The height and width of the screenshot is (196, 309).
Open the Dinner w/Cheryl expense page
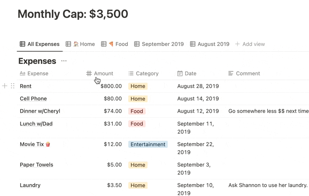point(40,111)
